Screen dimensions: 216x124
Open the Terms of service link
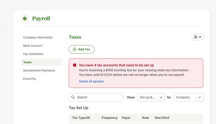click(x=91, y=81)
